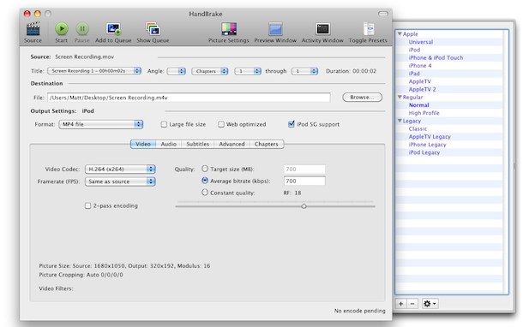
Task: Select the iPhone Legacy preset
Action: tap(427, 145)
